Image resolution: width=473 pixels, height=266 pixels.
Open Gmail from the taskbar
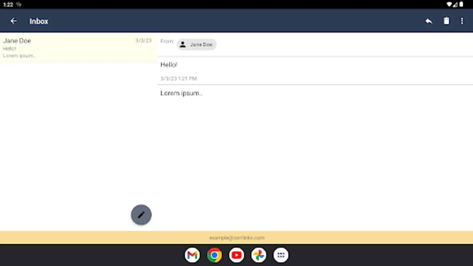pos(192,255)
